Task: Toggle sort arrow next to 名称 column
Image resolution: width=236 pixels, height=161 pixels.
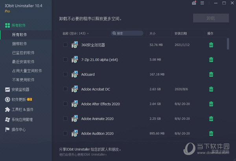Action: point(88,33)
